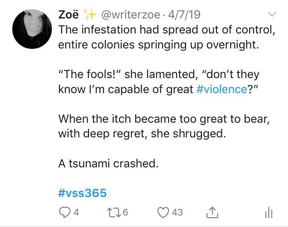Open the Zoë display name
This screenshot has height=227, width=288.
[68, 15]
